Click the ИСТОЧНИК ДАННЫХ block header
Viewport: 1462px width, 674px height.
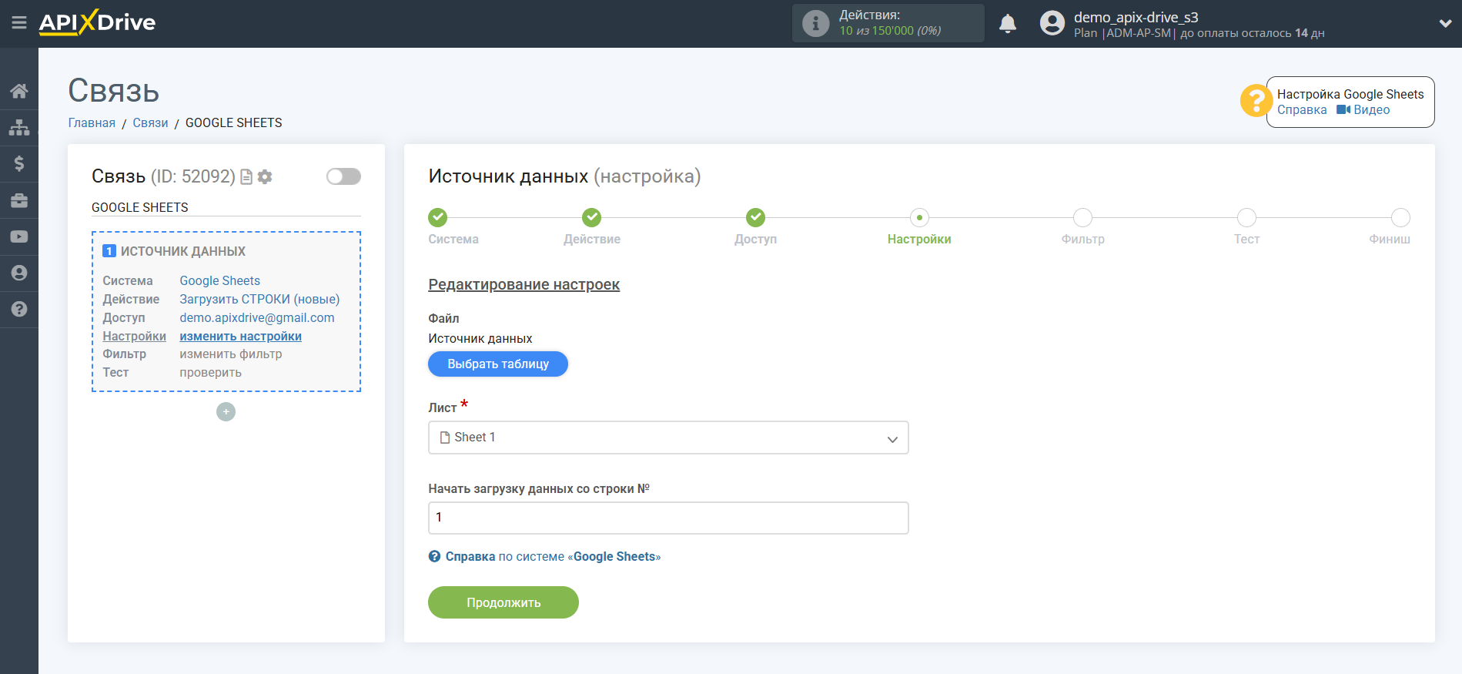point(182,251)
